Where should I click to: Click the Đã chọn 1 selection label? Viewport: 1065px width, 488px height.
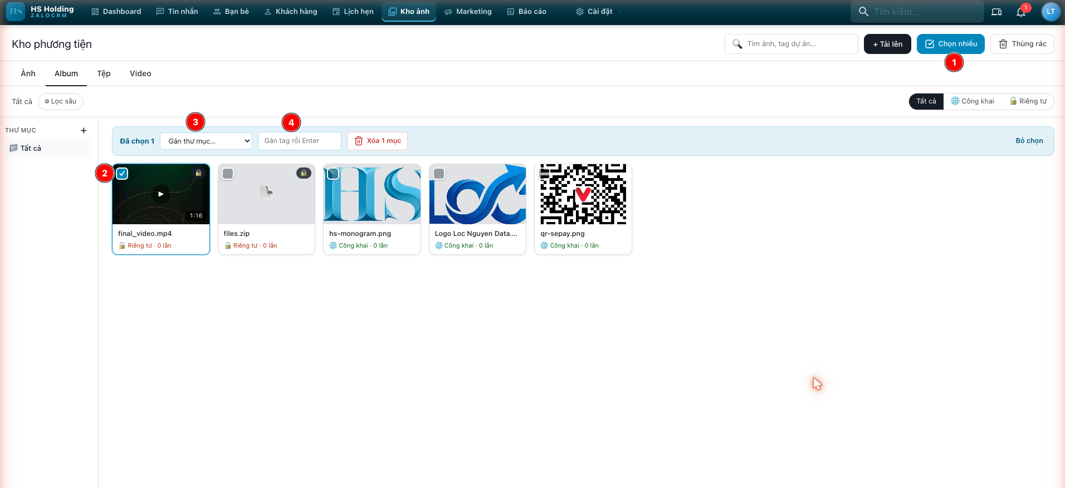click(137, 141)
